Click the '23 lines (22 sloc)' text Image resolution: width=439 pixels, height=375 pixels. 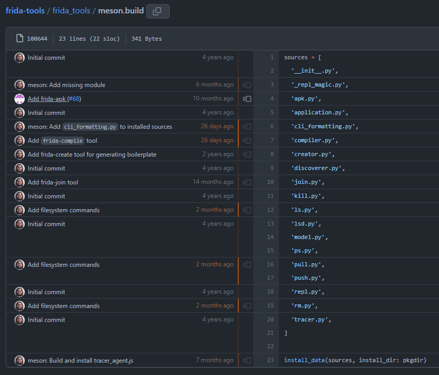(89, 39)
